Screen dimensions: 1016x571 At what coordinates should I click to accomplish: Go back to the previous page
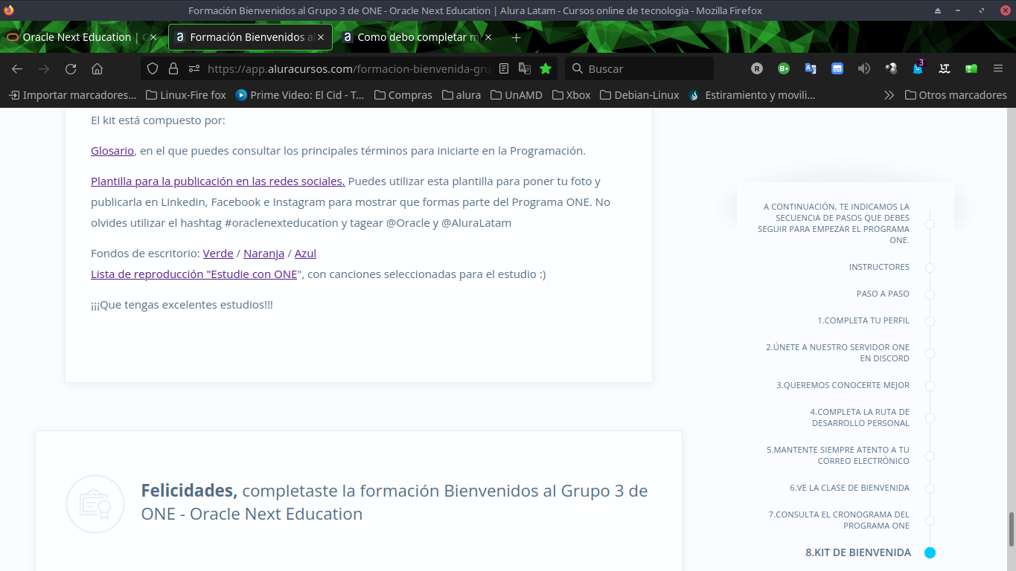[x=17, y=68]
